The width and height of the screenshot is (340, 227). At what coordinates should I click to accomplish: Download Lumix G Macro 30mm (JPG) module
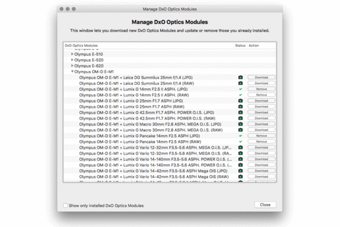(x=261, y=124)
